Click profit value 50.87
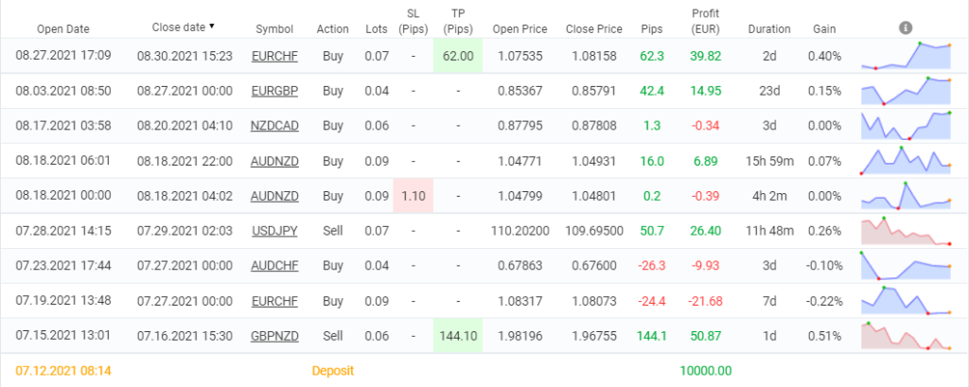969x387 pixels. pyautogui.click(x=706, y=336)
